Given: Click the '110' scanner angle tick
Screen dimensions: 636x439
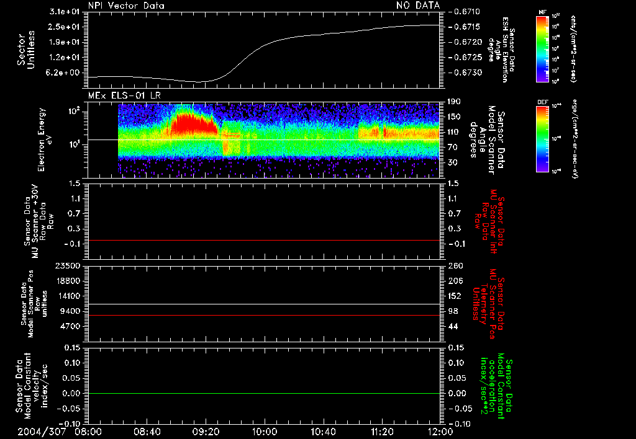Looking at the screenshot, I should [x=454, y=132].
